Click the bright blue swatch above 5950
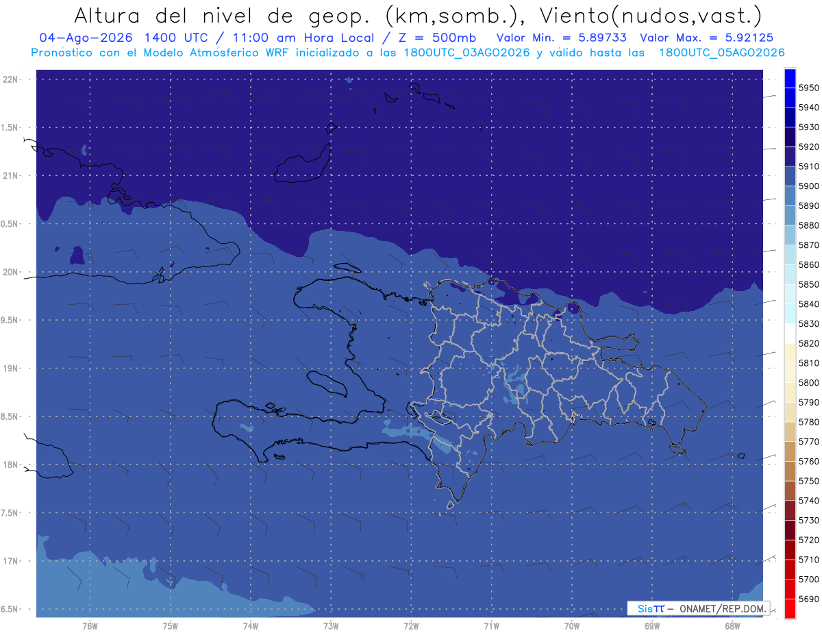 [x=789, y=77]
